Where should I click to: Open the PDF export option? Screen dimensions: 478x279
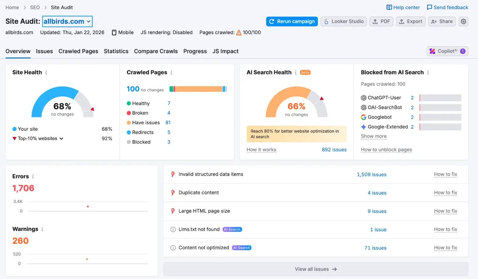[381, 21]
